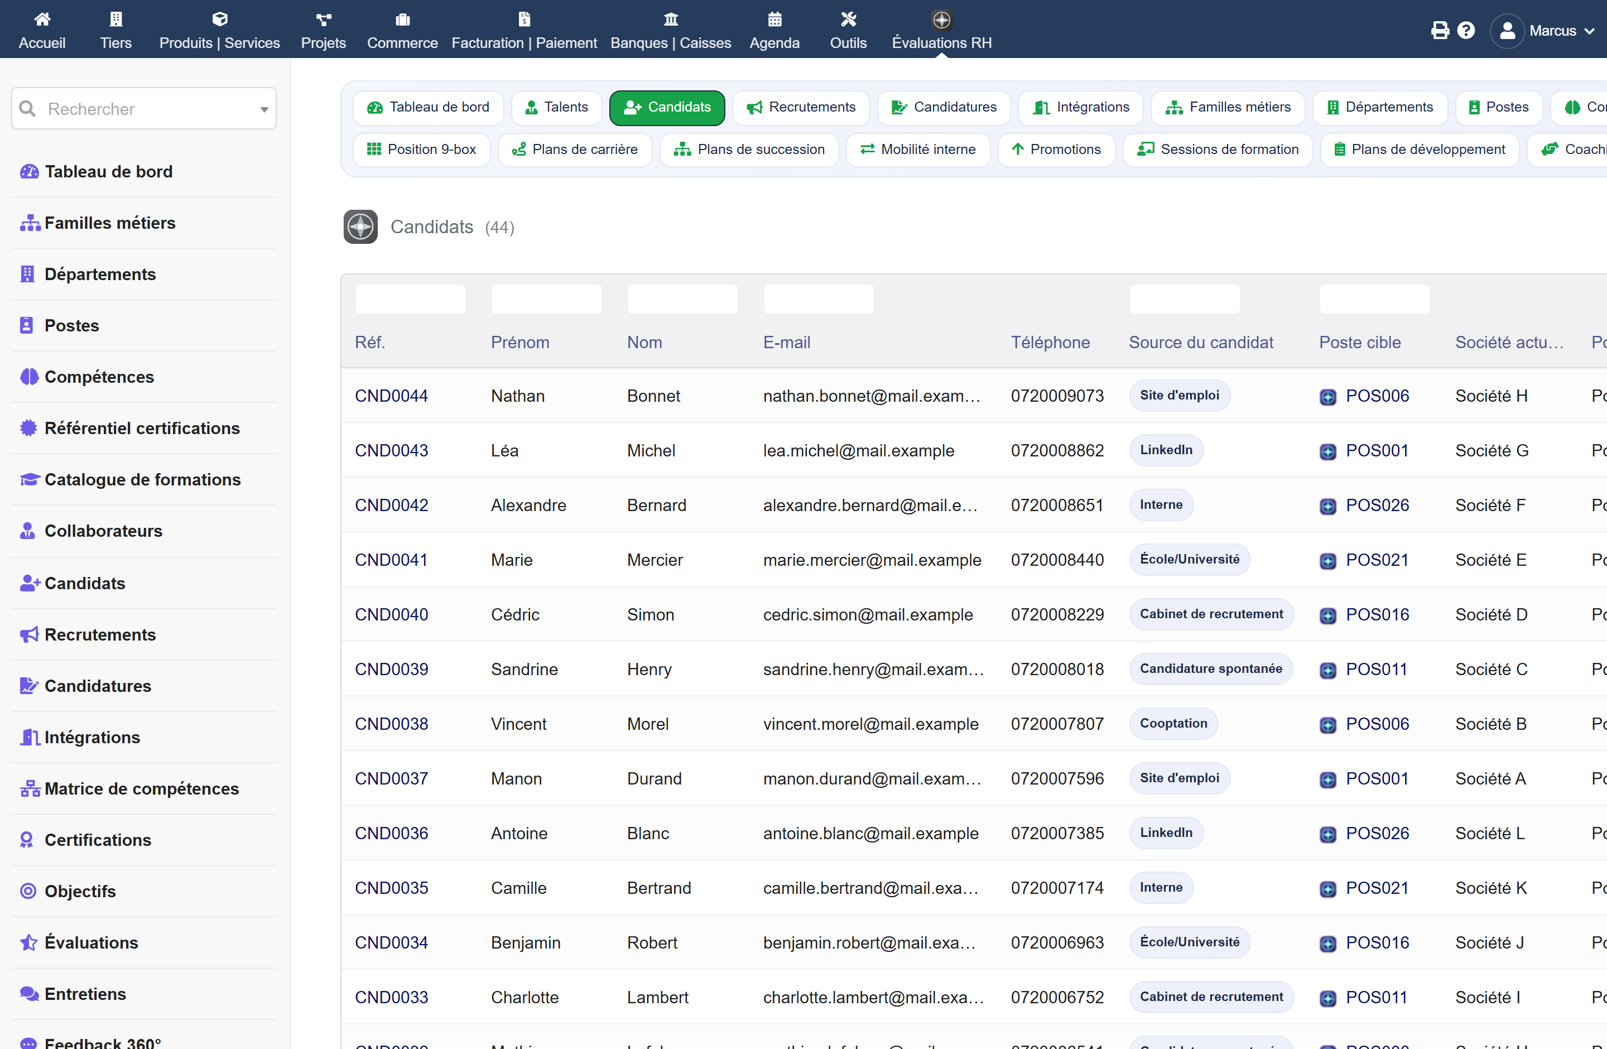Open Facturation | Paiement invoice icon
1607x1049 pixels.
(524, 19)
